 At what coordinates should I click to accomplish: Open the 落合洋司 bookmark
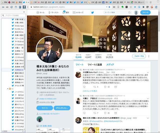point(18,32)
